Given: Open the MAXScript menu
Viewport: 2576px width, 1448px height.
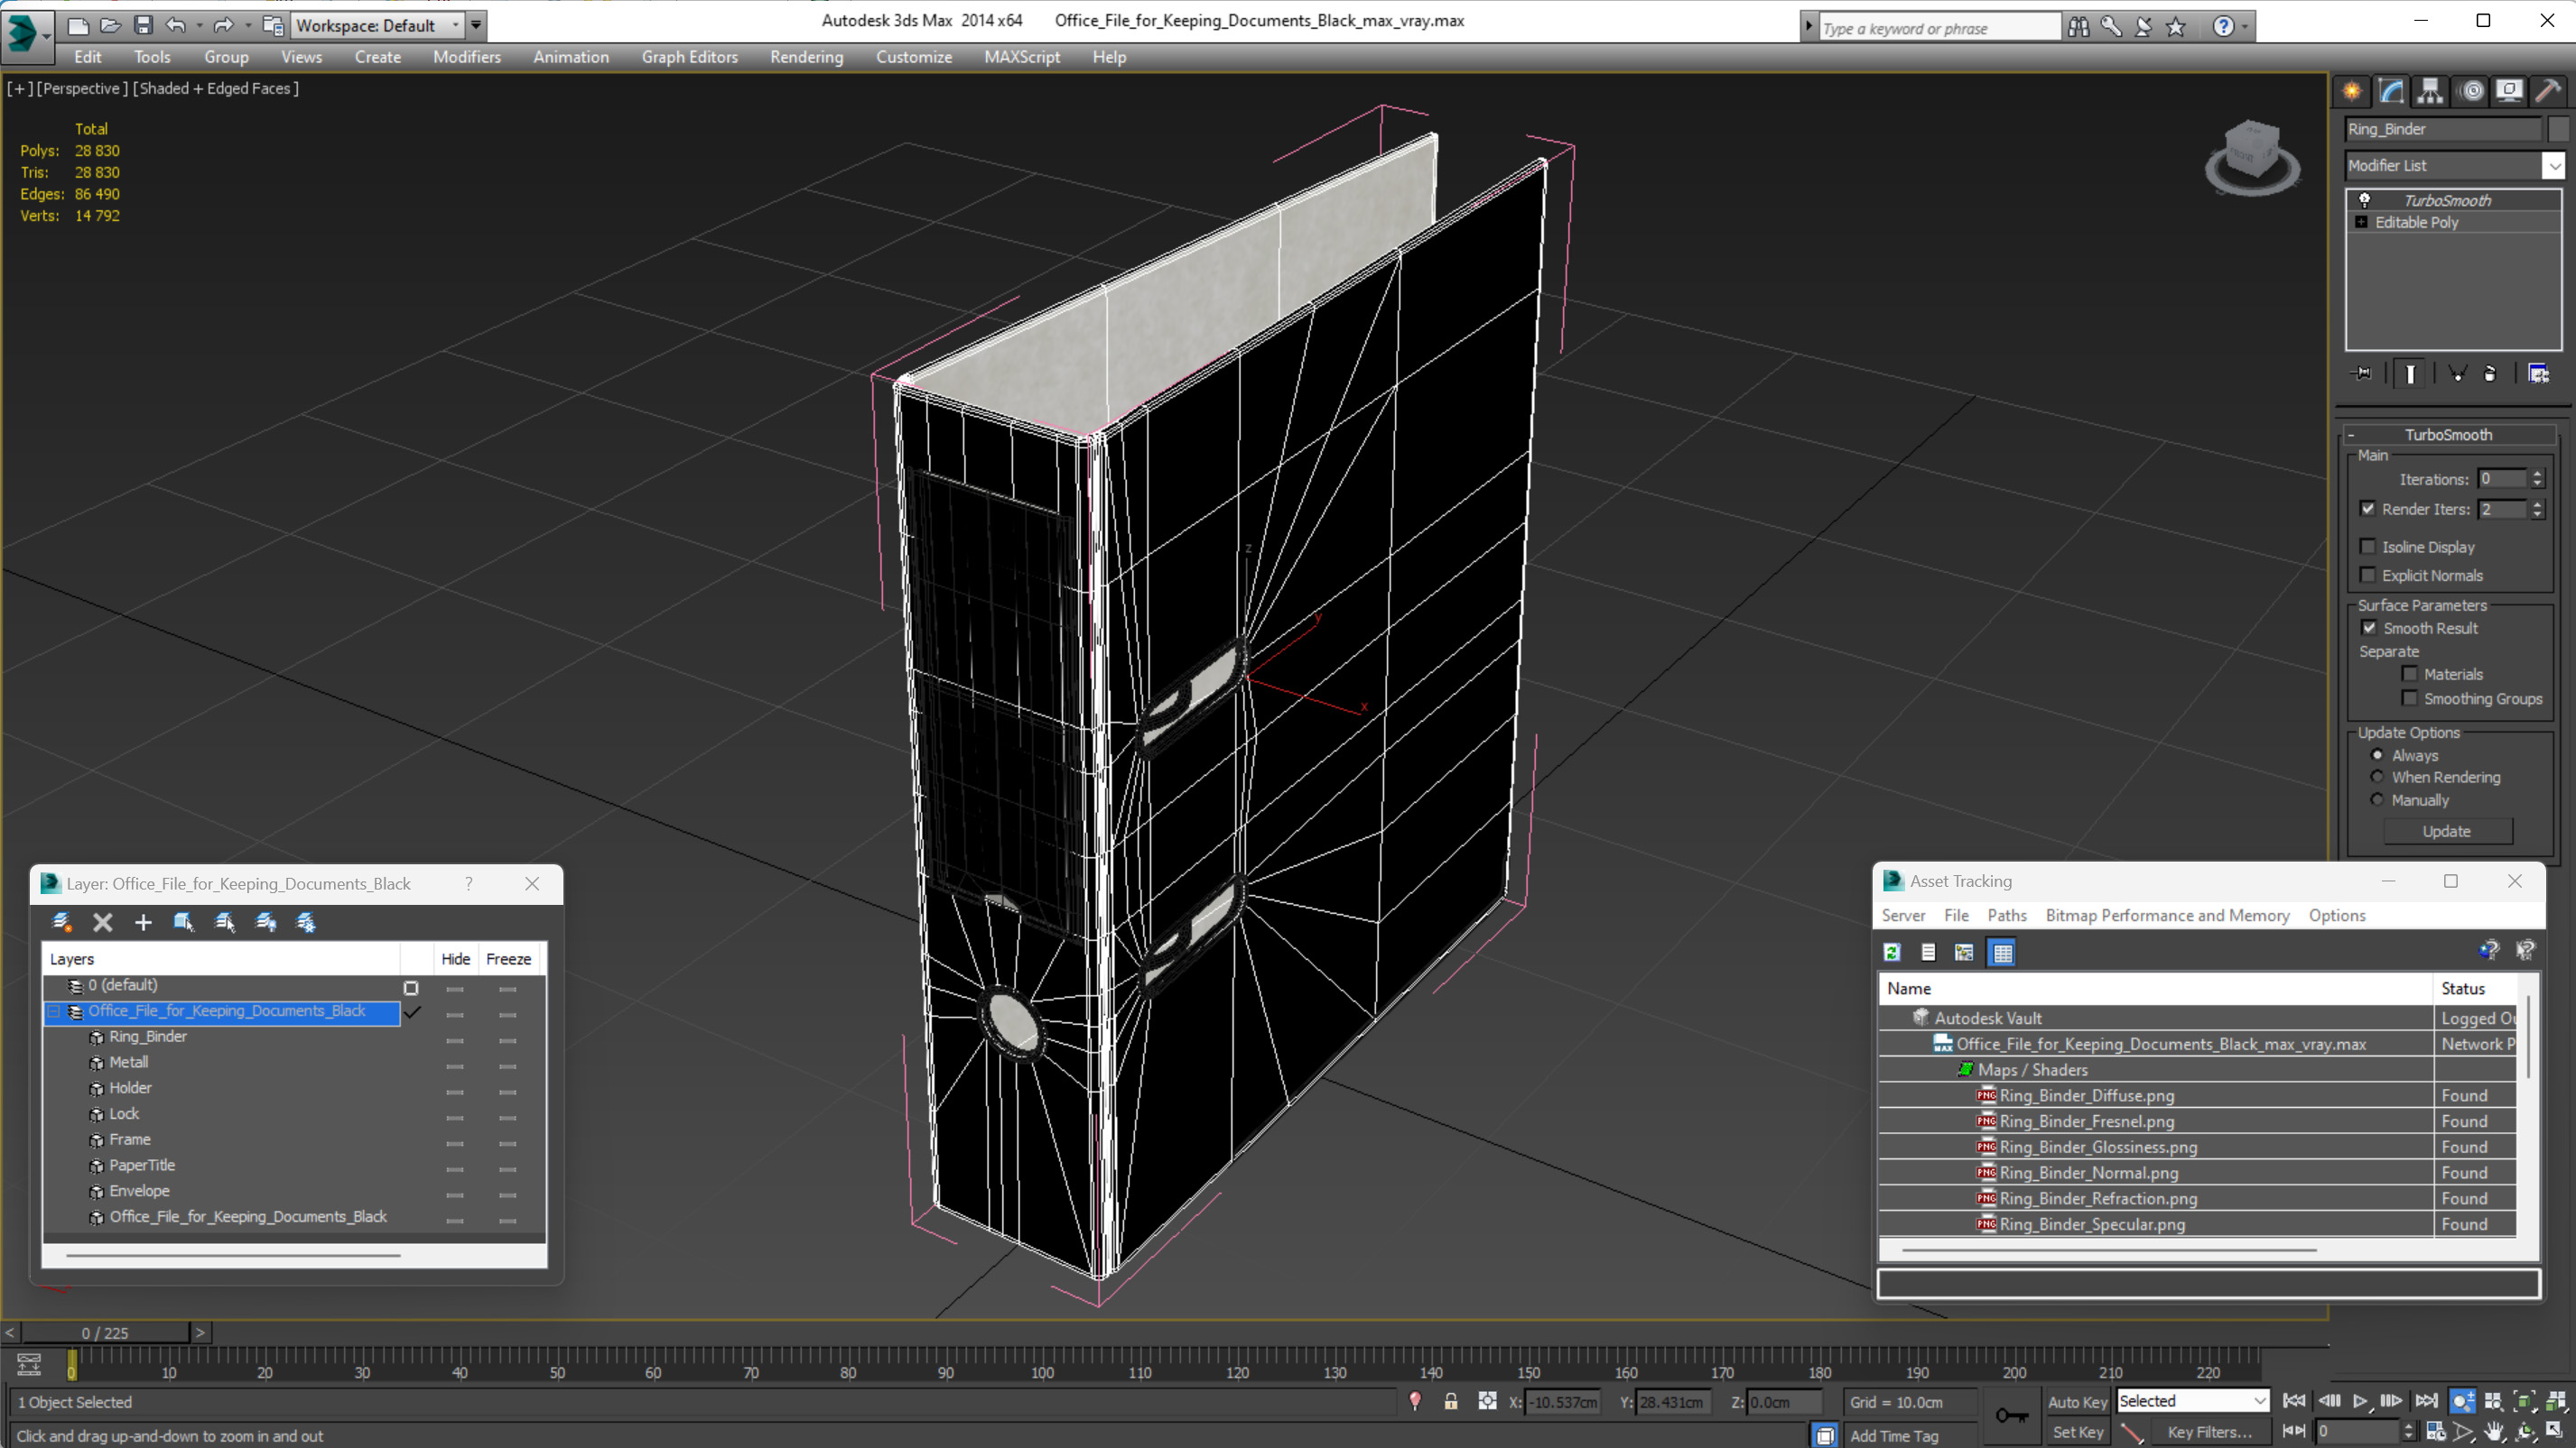Looking at the screenshot, I should [1021, 57].
